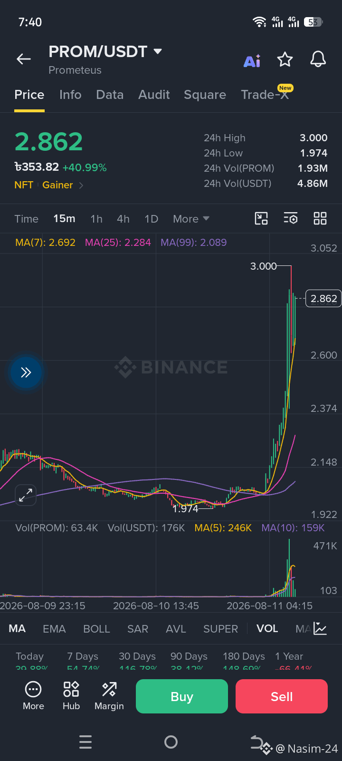Toggle the BOLL indicator
The width and height of the screenshot is (342, 761).
(x=96, y=629)
